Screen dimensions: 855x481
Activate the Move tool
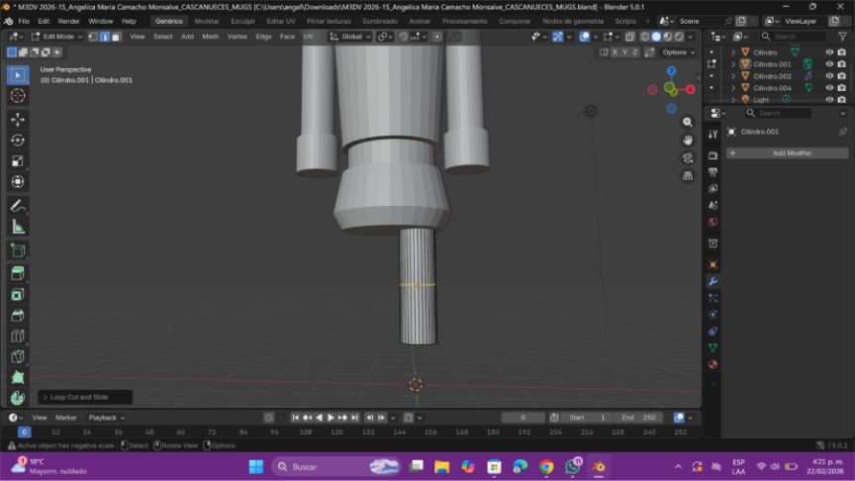[x=18, y=119]
